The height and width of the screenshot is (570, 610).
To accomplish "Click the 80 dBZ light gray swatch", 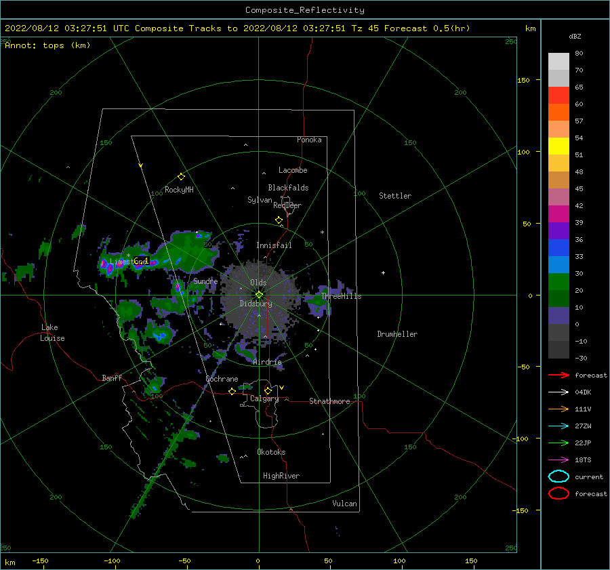I will (558, 62).
